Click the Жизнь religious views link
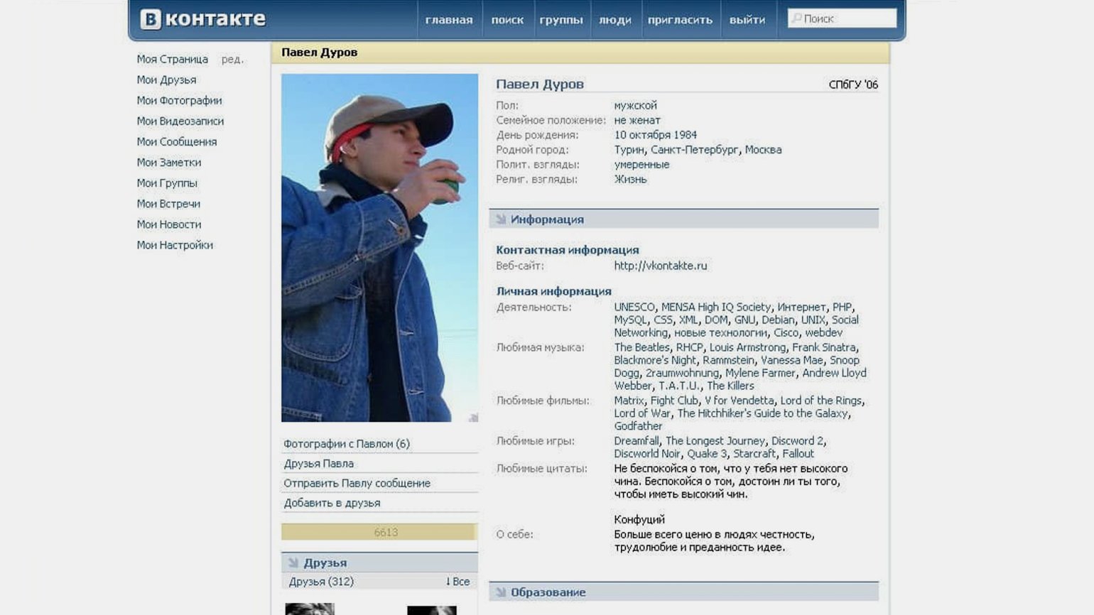The width and height of the screenshot is (1094, 615). (x=631, y=180)
